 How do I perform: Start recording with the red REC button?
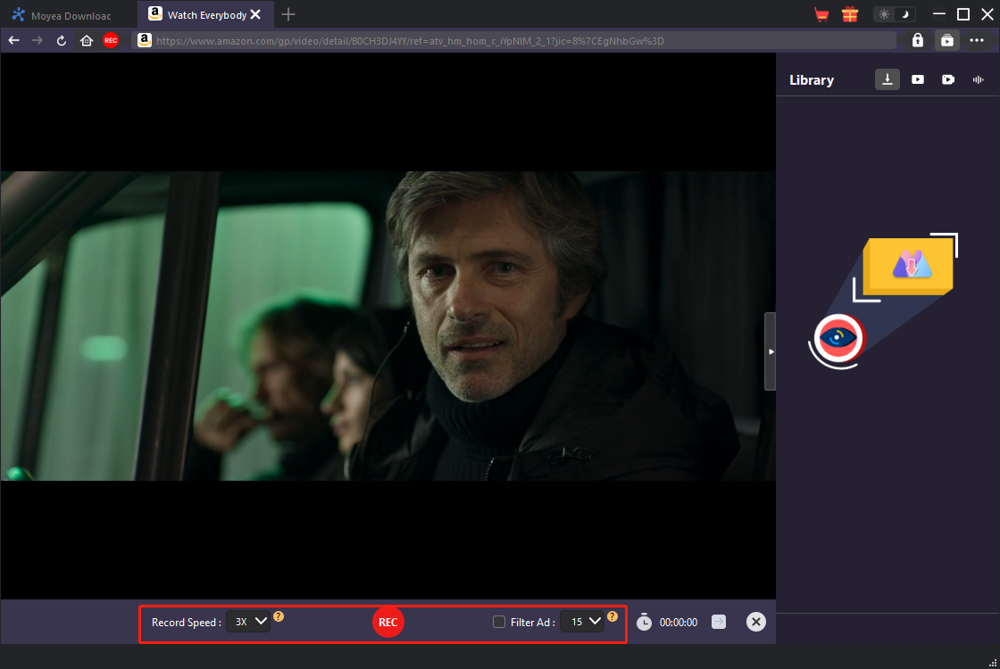click(387, 622)
